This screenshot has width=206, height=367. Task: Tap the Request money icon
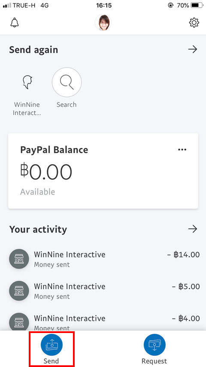coord(154,345)
